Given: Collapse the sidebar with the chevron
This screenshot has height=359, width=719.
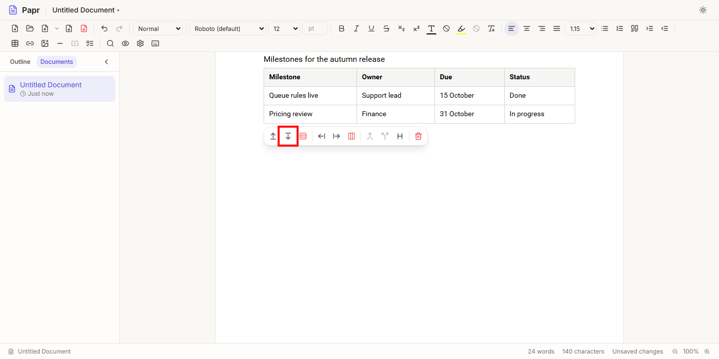Looking at the screenshot, I should click(x=106, y=62).
